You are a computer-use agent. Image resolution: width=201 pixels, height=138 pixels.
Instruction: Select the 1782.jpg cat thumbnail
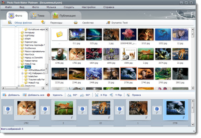[x=76, y=54]
